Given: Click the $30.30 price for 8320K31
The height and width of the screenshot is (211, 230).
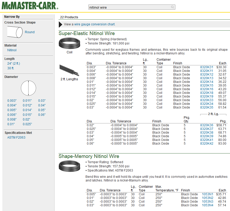Looking at the screenshot, I should click(221, 67).
